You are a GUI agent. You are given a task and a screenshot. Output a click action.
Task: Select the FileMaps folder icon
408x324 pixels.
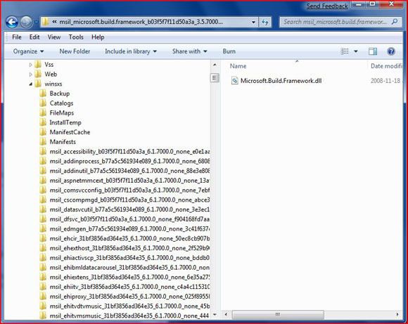(43, 113)
